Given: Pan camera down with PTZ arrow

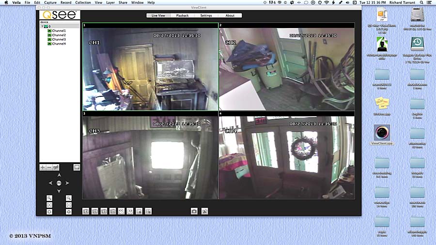Looking at the screenshot, I should (59, 191).
